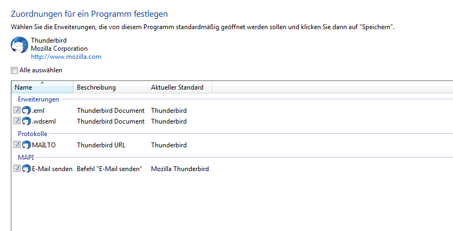Collapse the Erweiterungen group header
453x231 pixels.
(x=37, y=99)
